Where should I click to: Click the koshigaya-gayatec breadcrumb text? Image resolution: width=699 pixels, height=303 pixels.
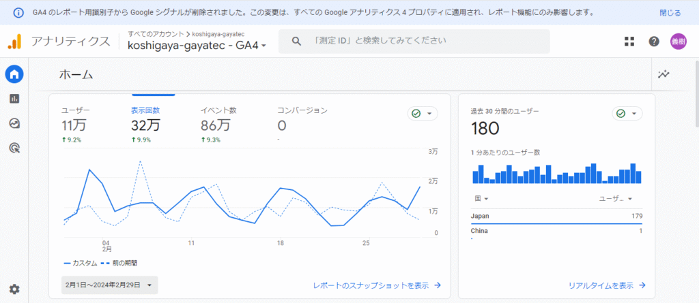click(218, 34)
